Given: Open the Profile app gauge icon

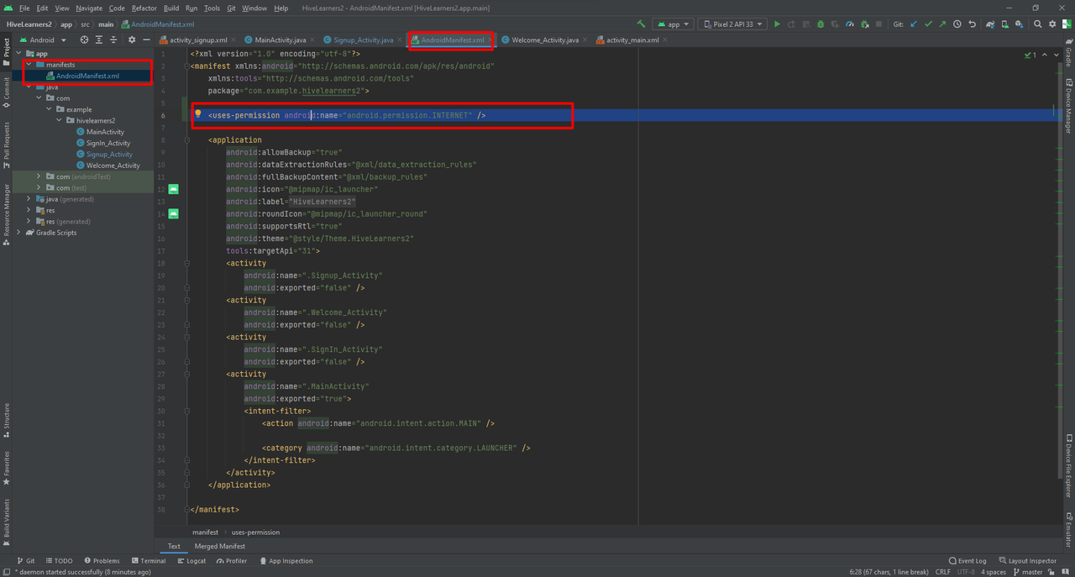Looking at the screenshot, I should pos(850,24).
